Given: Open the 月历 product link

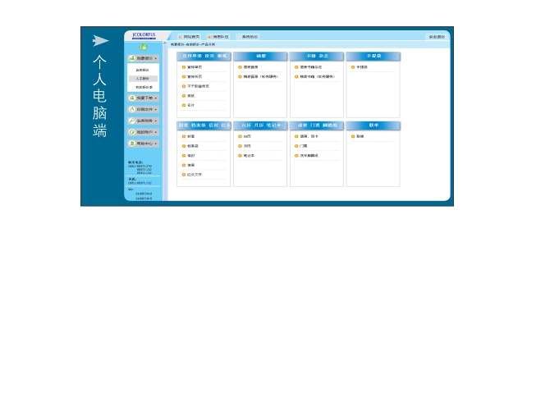Looking at the screenshot, I should [x=247, y=146].
